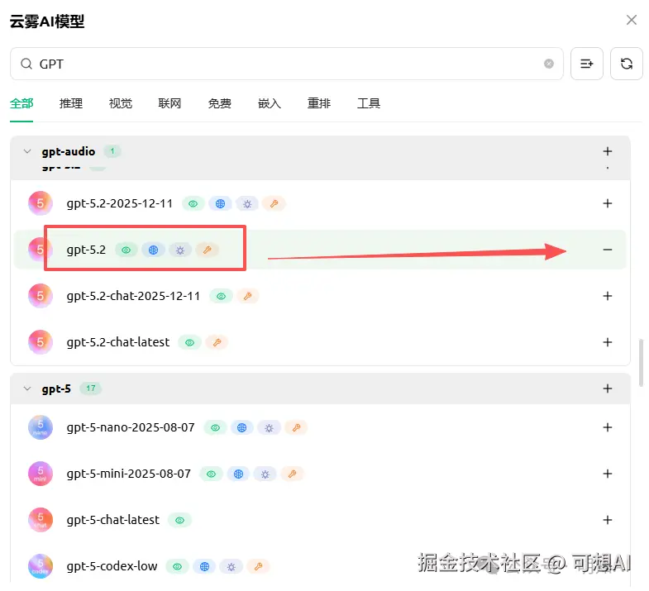Click the reasoning badge on gpt-5-mini-2025-08-07
Screen dimensions: 649x591
265,474
